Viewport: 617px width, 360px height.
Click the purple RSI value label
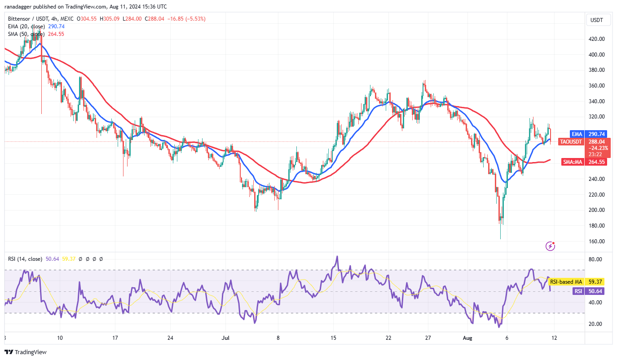click(578, 291)
